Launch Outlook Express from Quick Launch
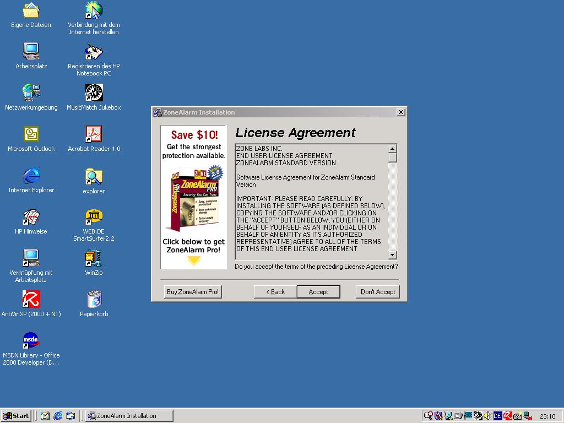This screenshot has height=423, width=564. (70, 416)
